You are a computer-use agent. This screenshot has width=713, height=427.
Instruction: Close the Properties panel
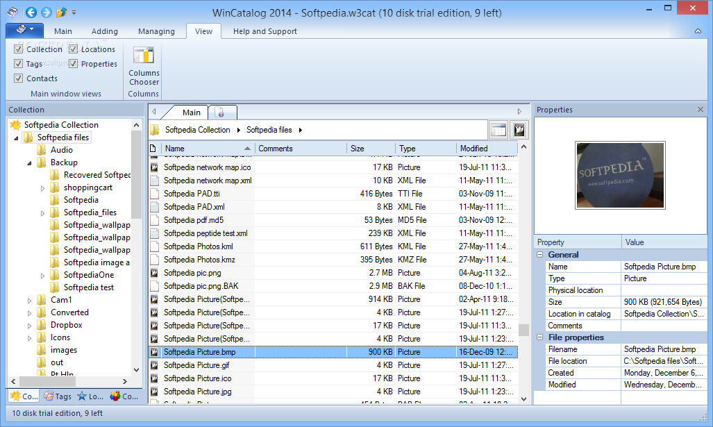tap(701, 109)
